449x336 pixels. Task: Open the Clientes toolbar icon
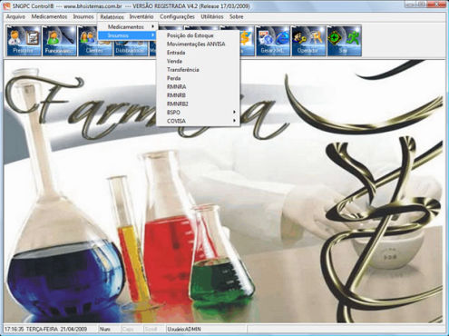(88, 41)
